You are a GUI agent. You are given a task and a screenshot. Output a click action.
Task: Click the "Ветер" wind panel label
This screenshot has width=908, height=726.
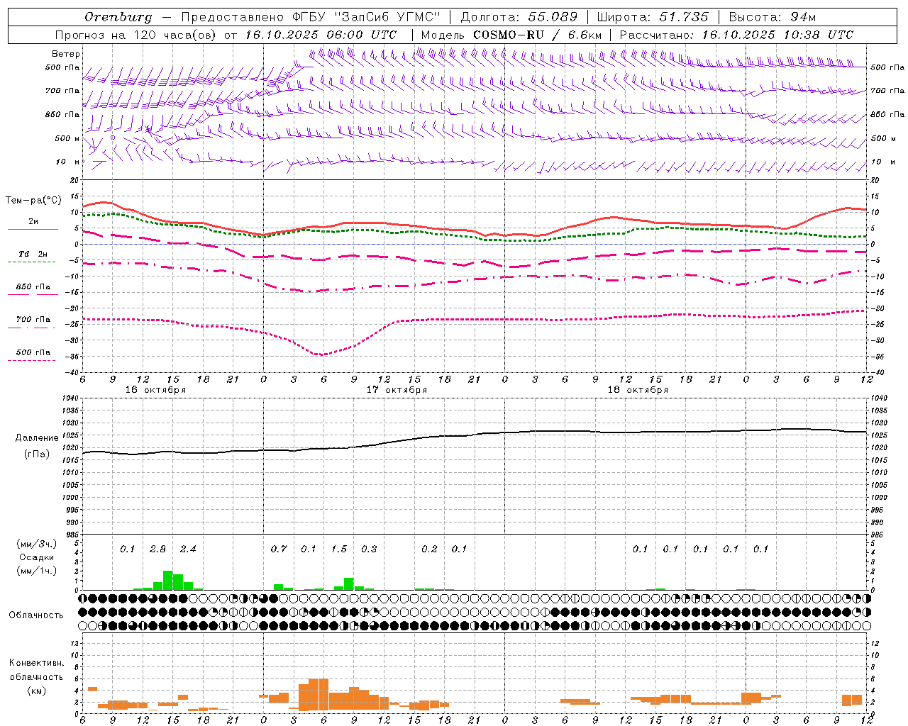point(66,54)
